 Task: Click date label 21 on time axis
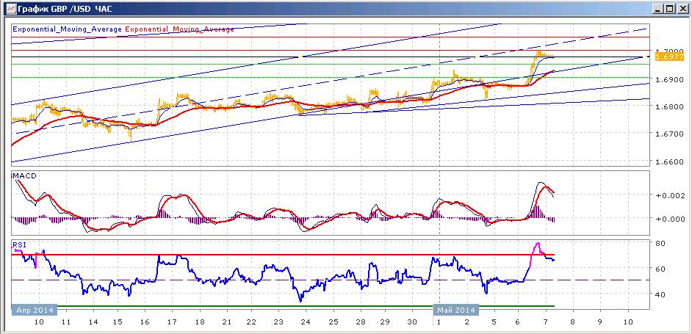point(226,322)
